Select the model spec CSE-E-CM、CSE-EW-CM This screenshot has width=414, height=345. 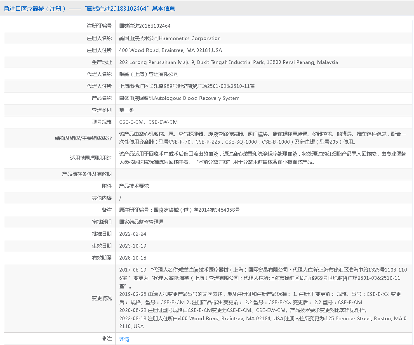click(148, 122)
